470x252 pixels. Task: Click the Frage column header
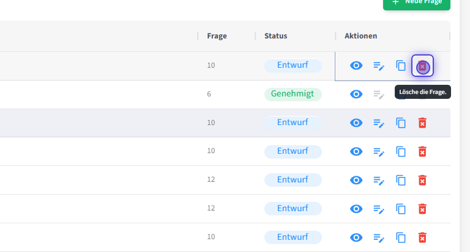coord(217,36)
